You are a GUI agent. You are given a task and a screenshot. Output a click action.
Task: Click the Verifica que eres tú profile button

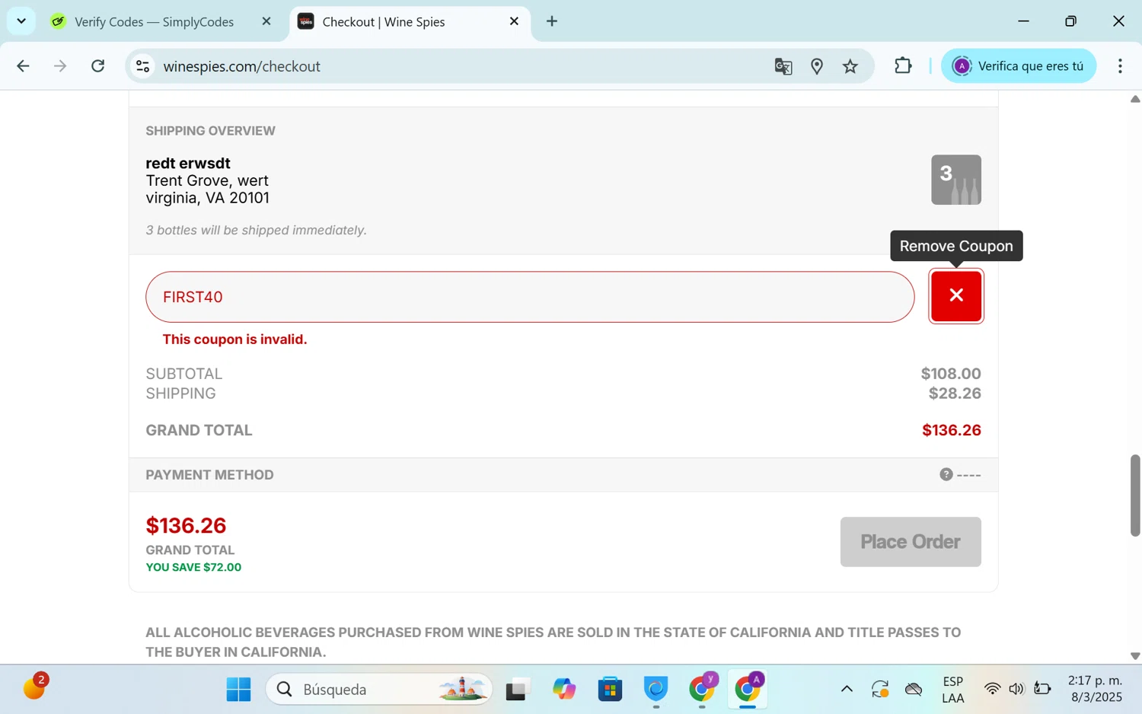[x=1019, y=66]
